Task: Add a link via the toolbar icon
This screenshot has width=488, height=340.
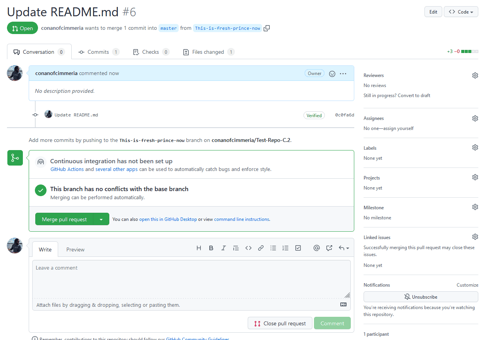Action: coord(261,248)
